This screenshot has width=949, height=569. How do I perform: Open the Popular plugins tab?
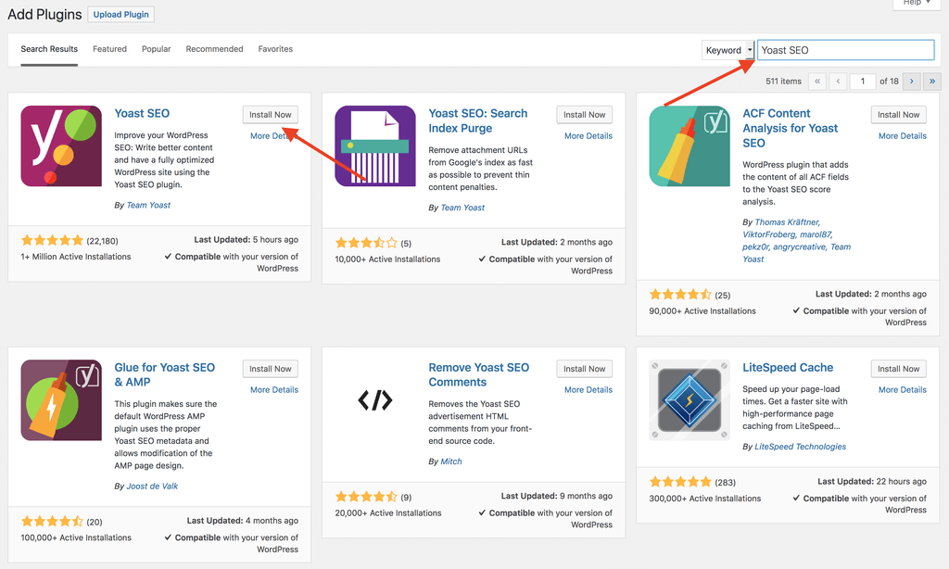(x=156, y=49)
